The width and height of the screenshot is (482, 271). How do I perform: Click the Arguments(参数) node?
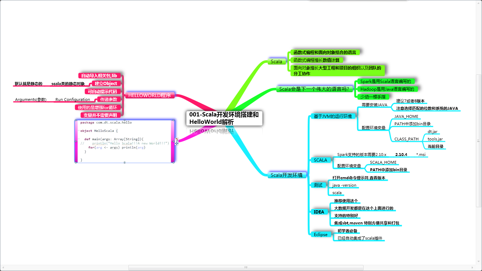click(x=31, y=100)
